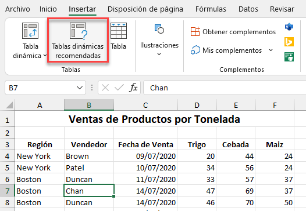Open the Revisar ribbon tab
The height and width of the screenshot is (211, 306).
[x=282, y=9]
